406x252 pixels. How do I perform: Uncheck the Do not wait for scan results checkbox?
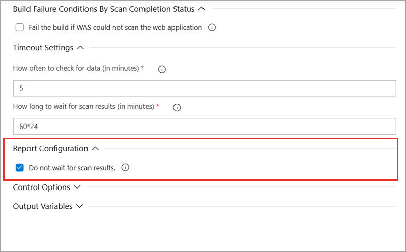click(x=20, y=167)
